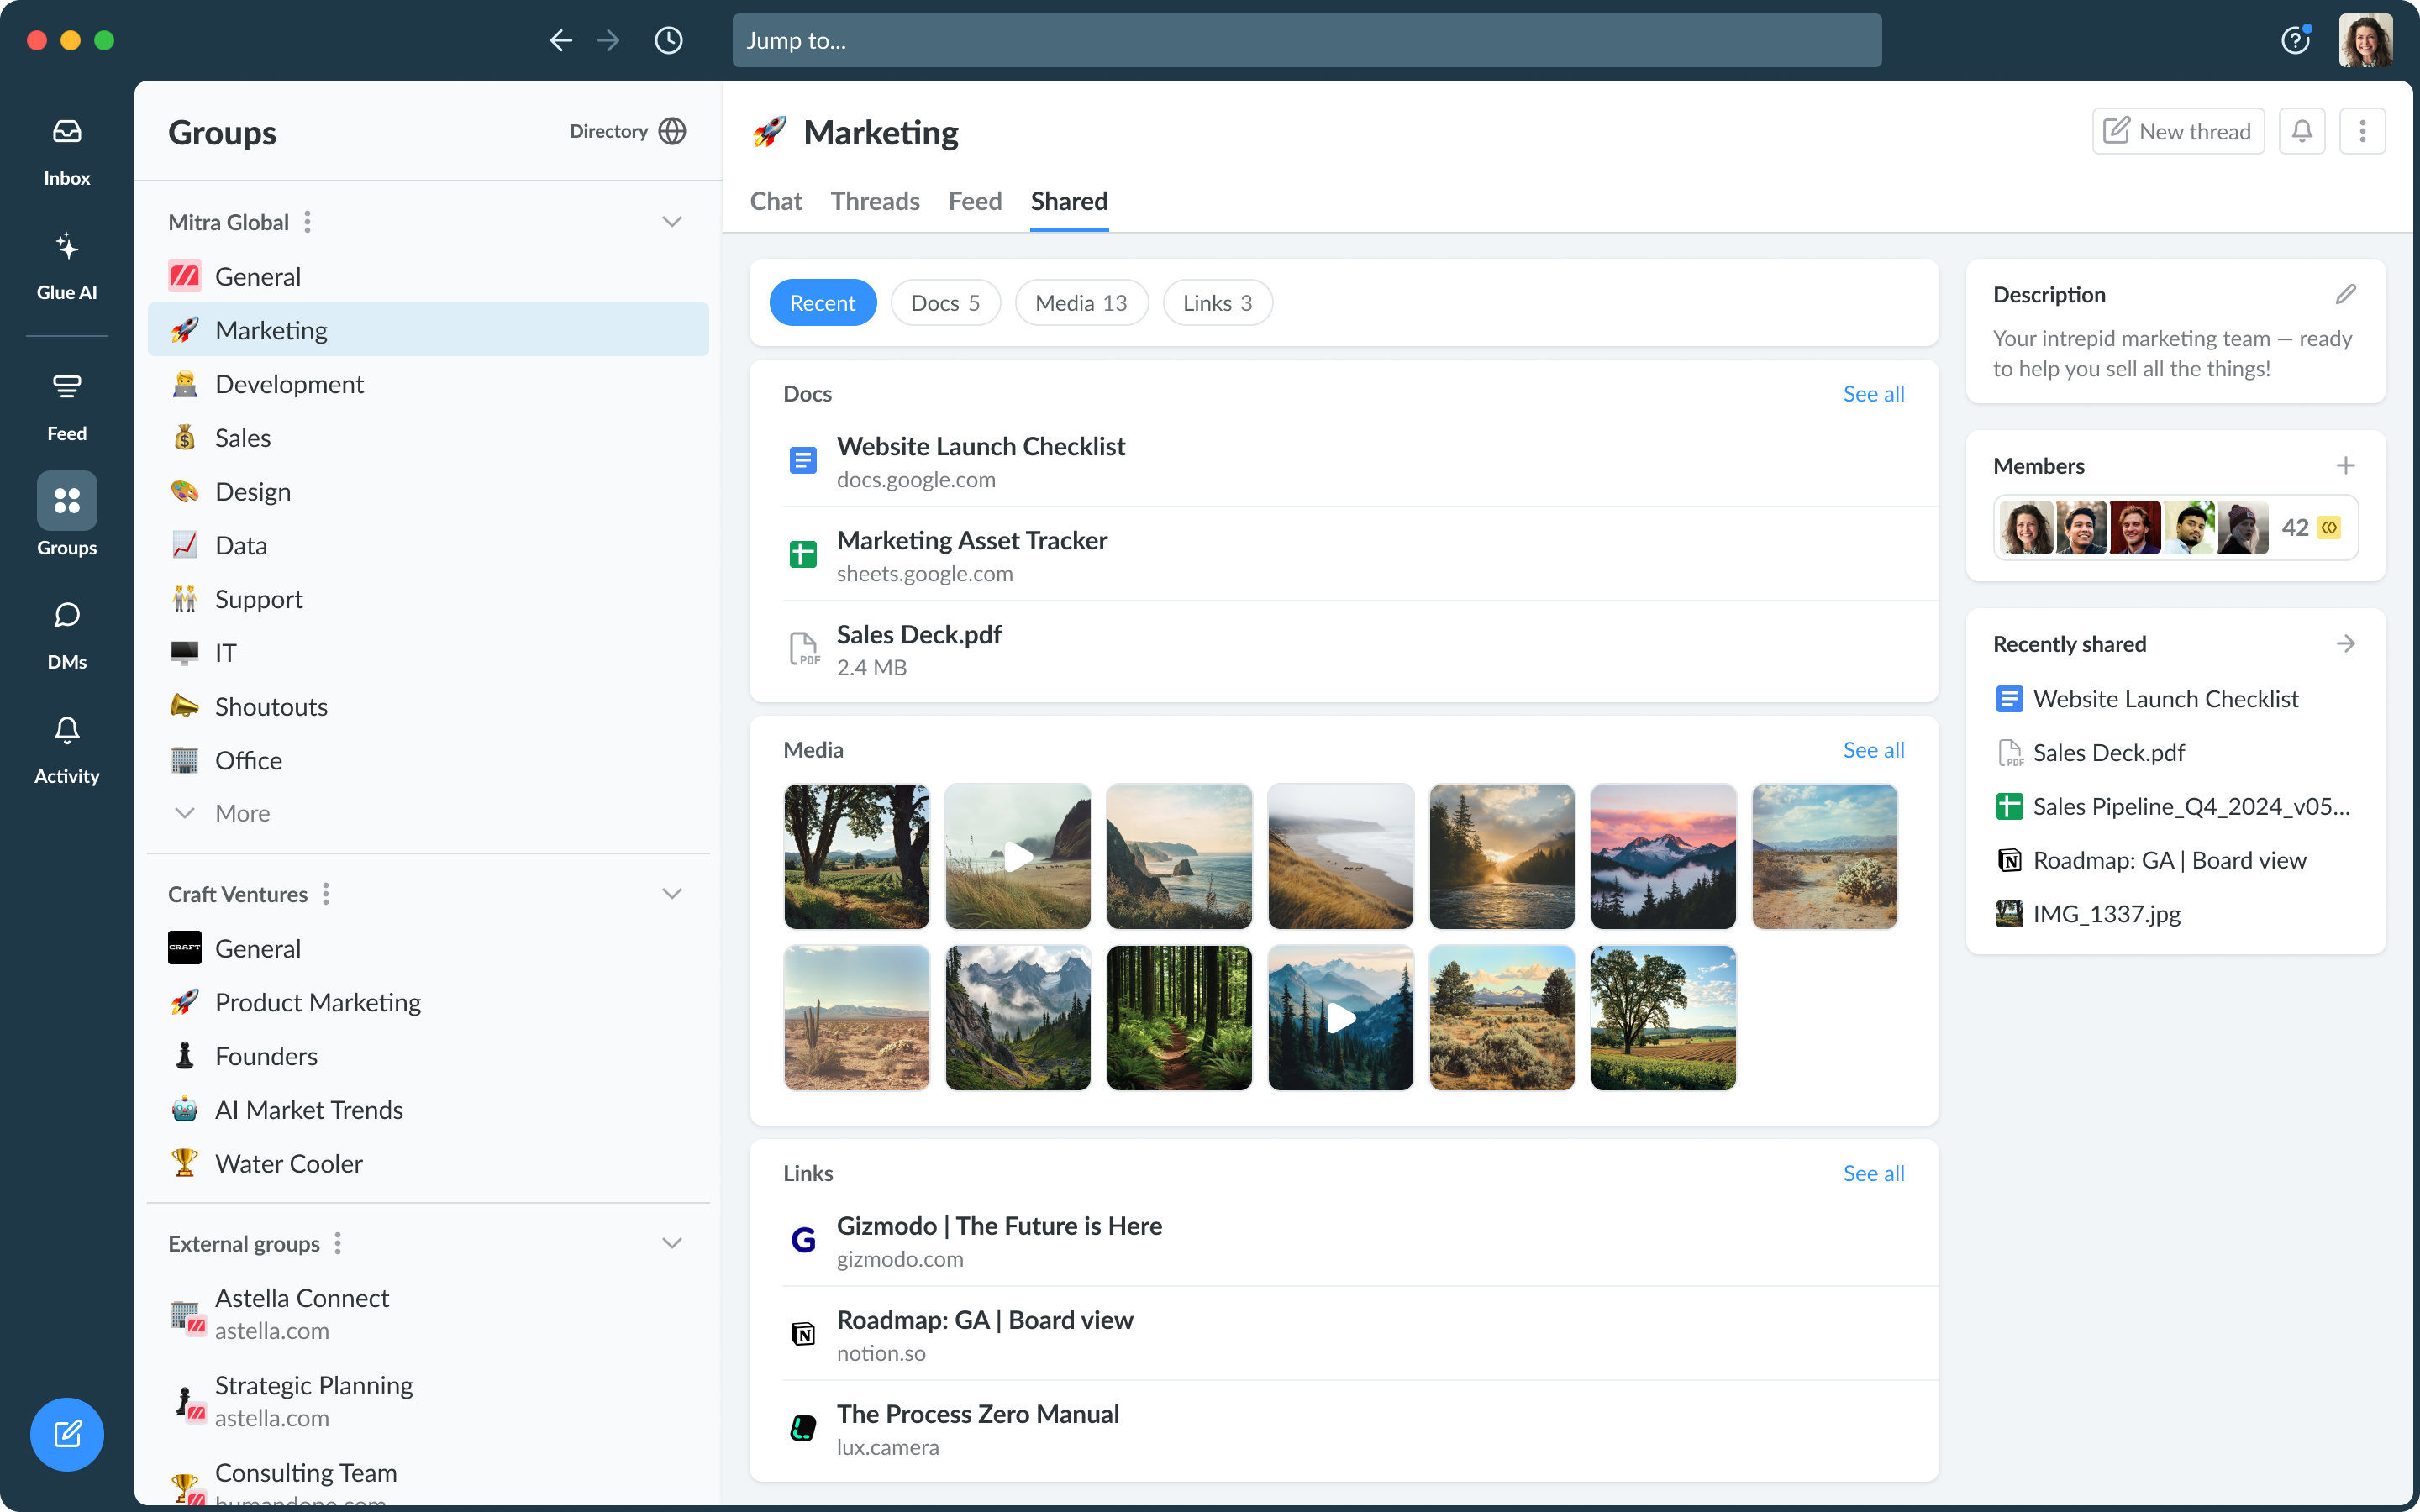This screenshot has width=2420, height=1512.
Task: Open the help icon in the top bar
Action: tap(2294, 41)
